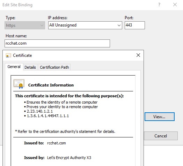Click the Host name rcchat.com field
The height and width of the screenshot is (166, 183).
57,43
